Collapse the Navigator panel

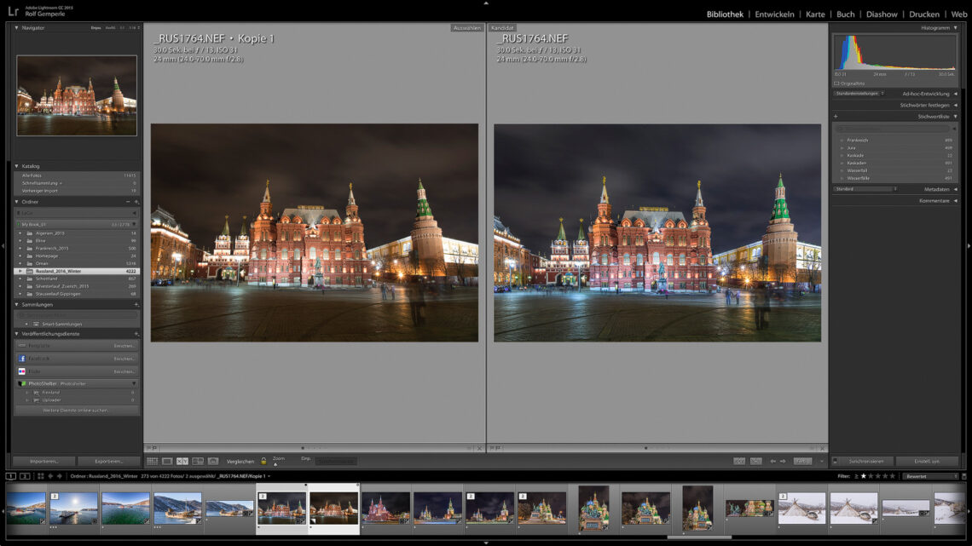tap(16, 28)
